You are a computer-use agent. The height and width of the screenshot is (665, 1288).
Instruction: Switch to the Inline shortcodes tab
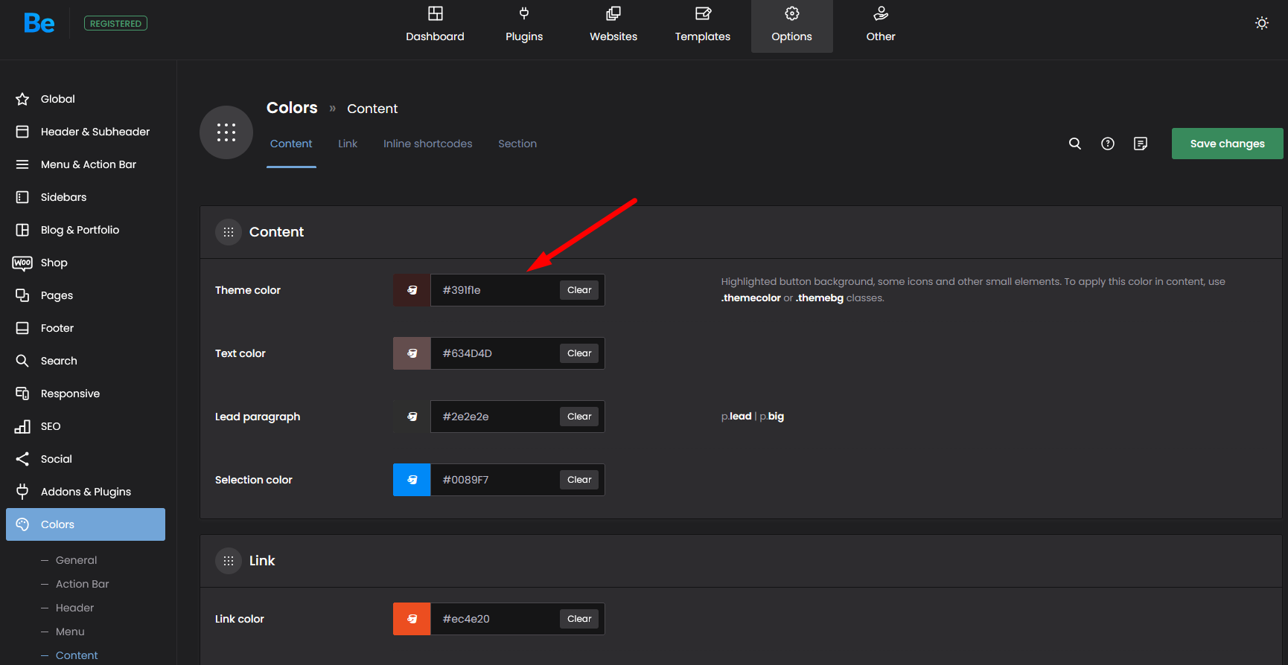click(x=427, y=144)
